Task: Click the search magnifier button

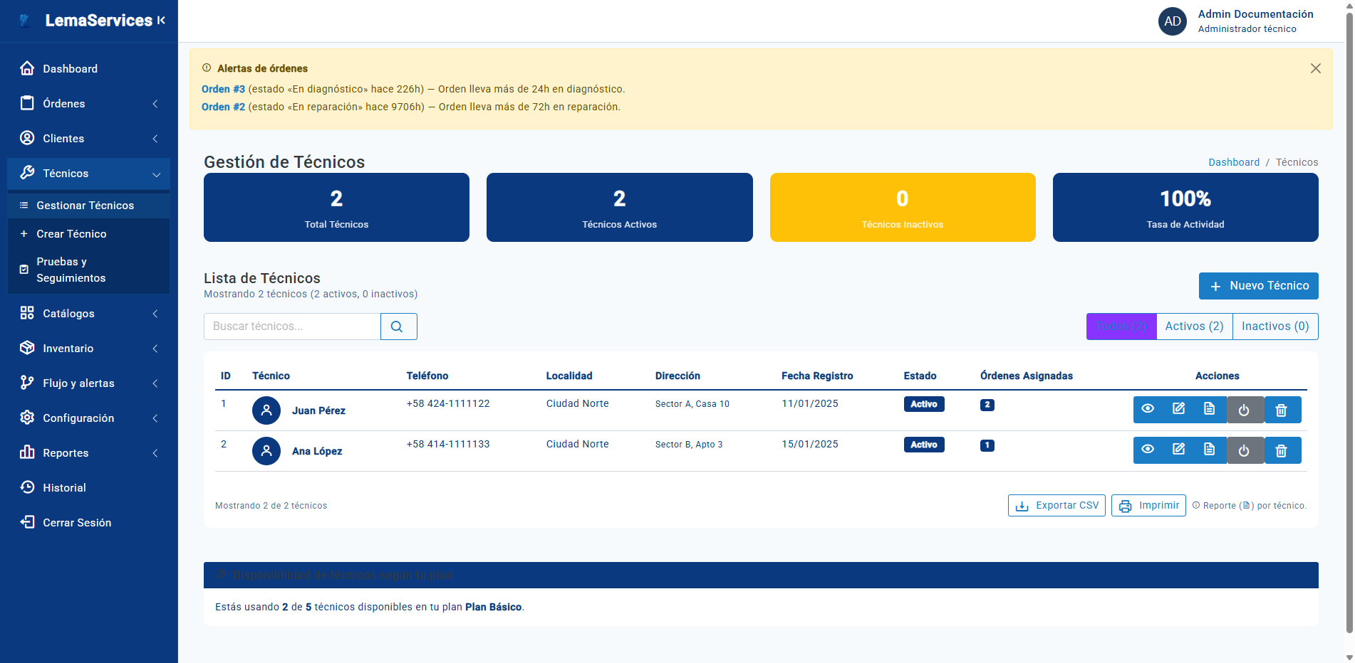Action: point(398,327)
